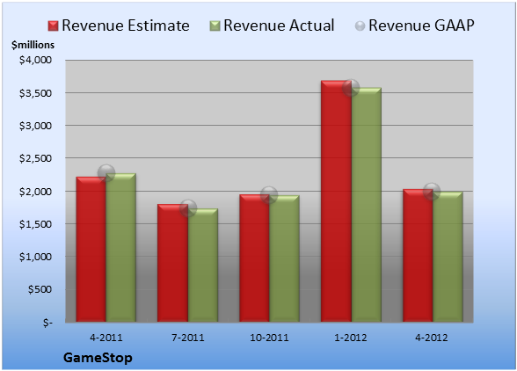Click the 4-2012 category label
The image size is (517, 371).
(432, 338)
